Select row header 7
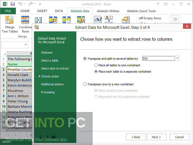This screenshot has width=193, height=145. click(4, 91)
